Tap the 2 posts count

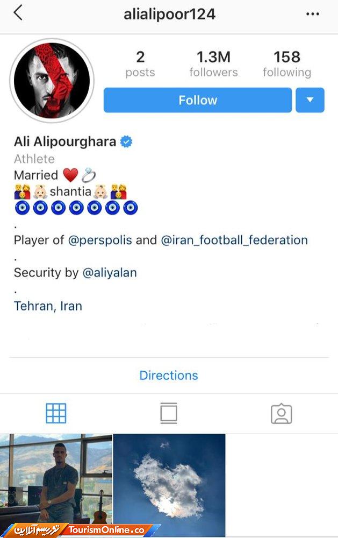pyautogui.click(x=140, y=64)
